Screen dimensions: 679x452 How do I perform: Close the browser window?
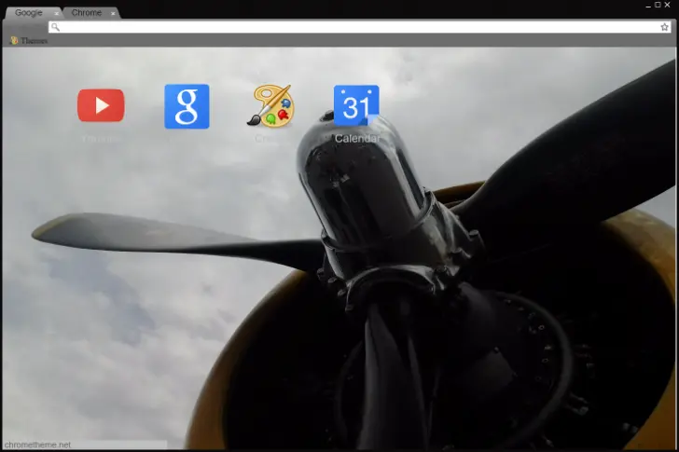668,5
